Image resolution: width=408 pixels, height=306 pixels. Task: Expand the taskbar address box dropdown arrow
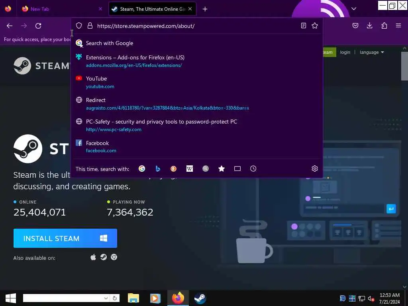tap(106, 298)
